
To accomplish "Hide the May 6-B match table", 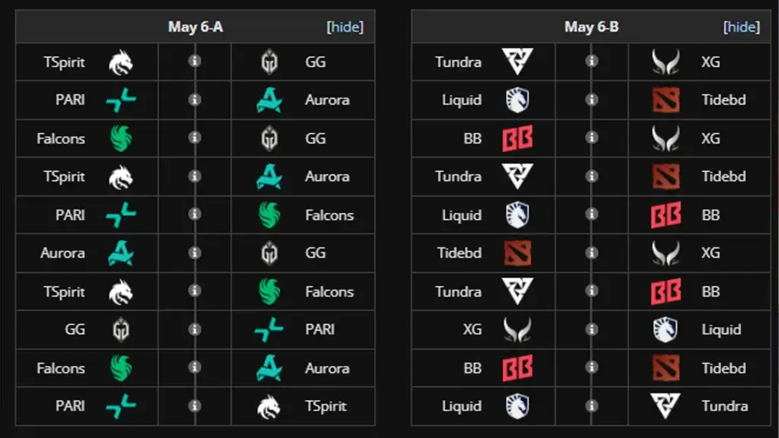I will [x=741, y=27].
